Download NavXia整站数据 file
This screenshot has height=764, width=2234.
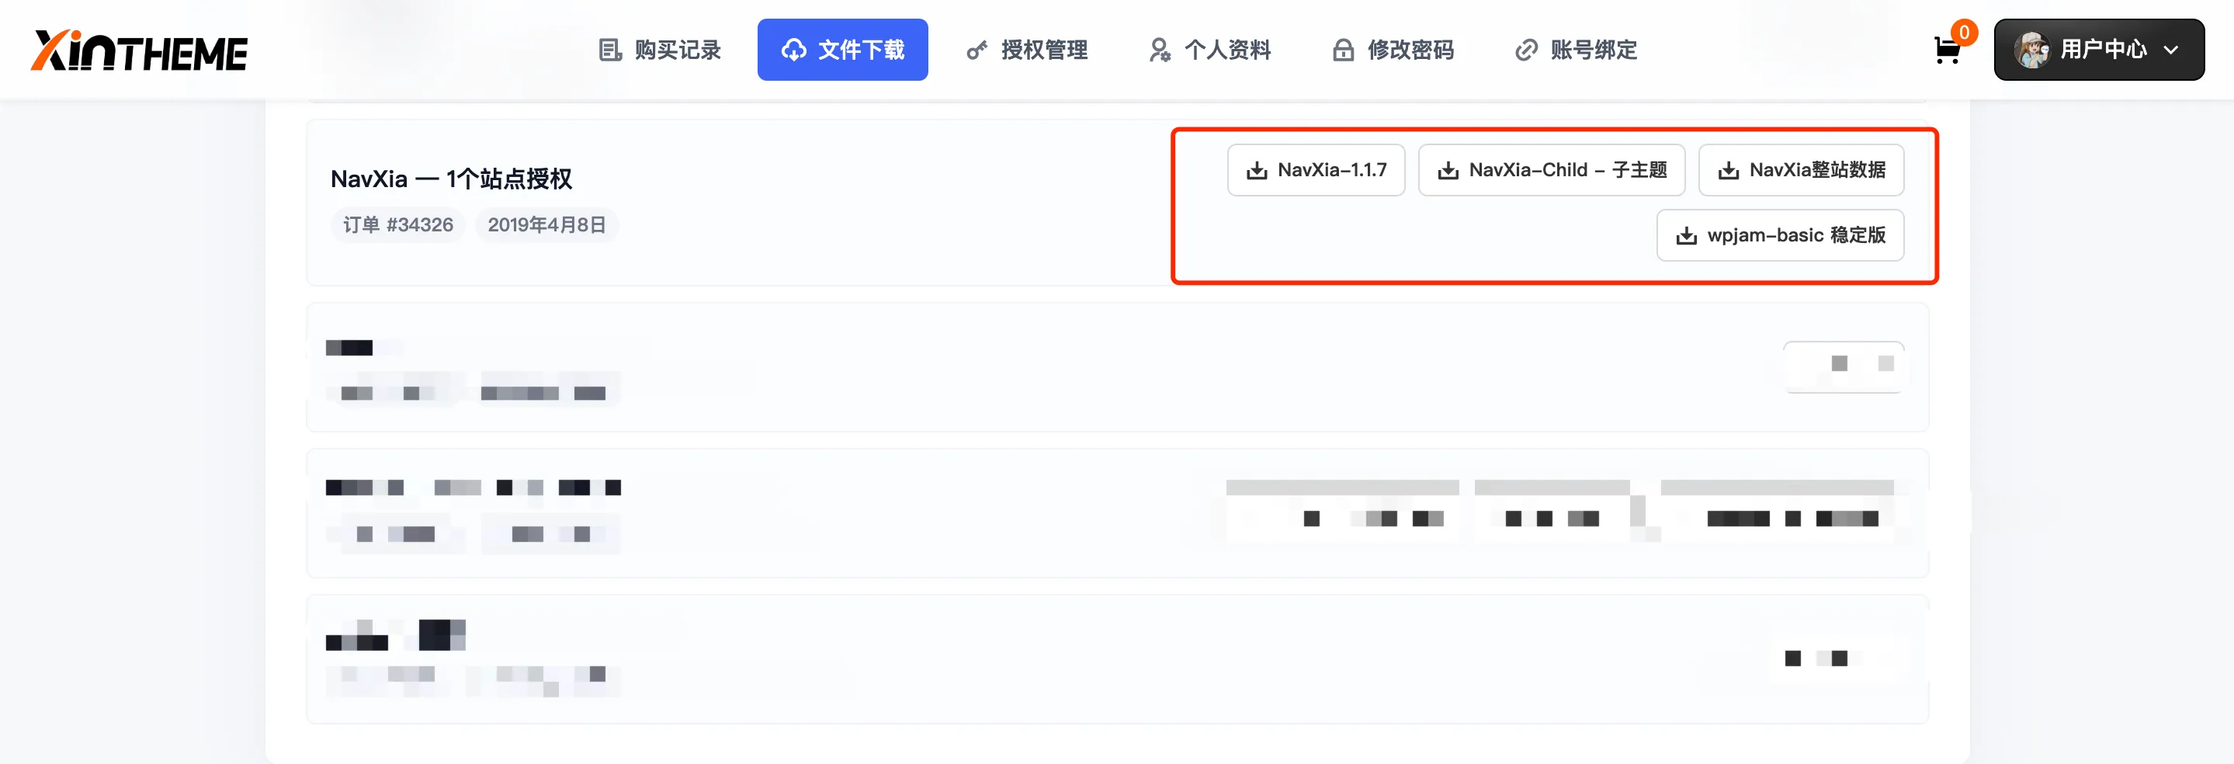point(1800,170)
